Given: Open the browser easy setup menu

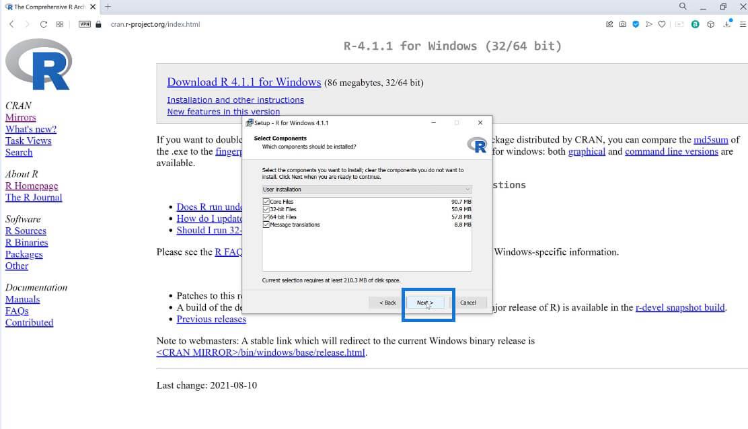Looking at the screenshot, I should pyautogui.click(x=742, y=24).
